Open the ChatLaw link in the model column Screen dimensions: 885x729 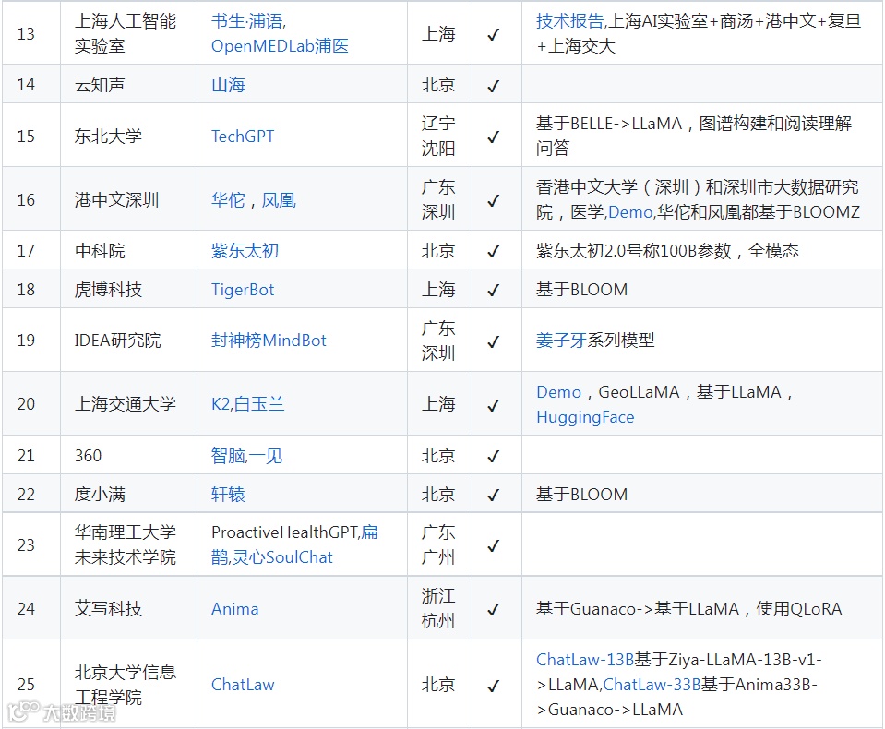pyautogui.click(x=243, y=685)
